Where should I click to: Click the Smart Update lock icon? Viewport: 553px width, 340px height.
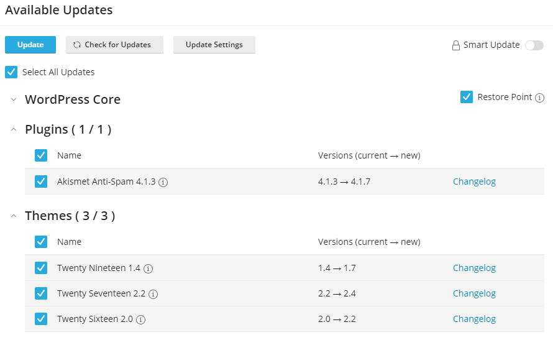[x=456, y=45]
